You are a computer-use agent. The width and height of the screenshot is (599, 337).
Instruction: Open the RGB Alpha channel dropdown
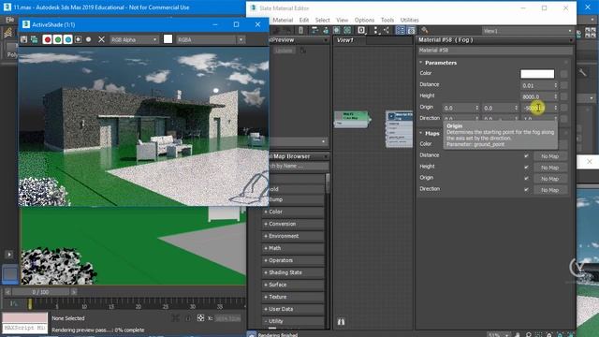pyautogui.click(x=134, y=39)
